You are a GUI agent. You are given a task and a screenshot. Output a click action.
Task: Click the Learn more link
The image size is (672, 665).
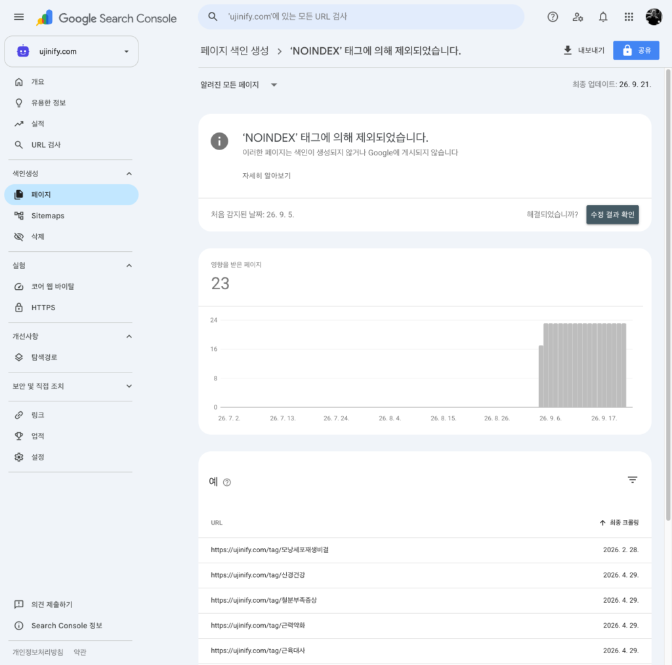click(266, 176)
